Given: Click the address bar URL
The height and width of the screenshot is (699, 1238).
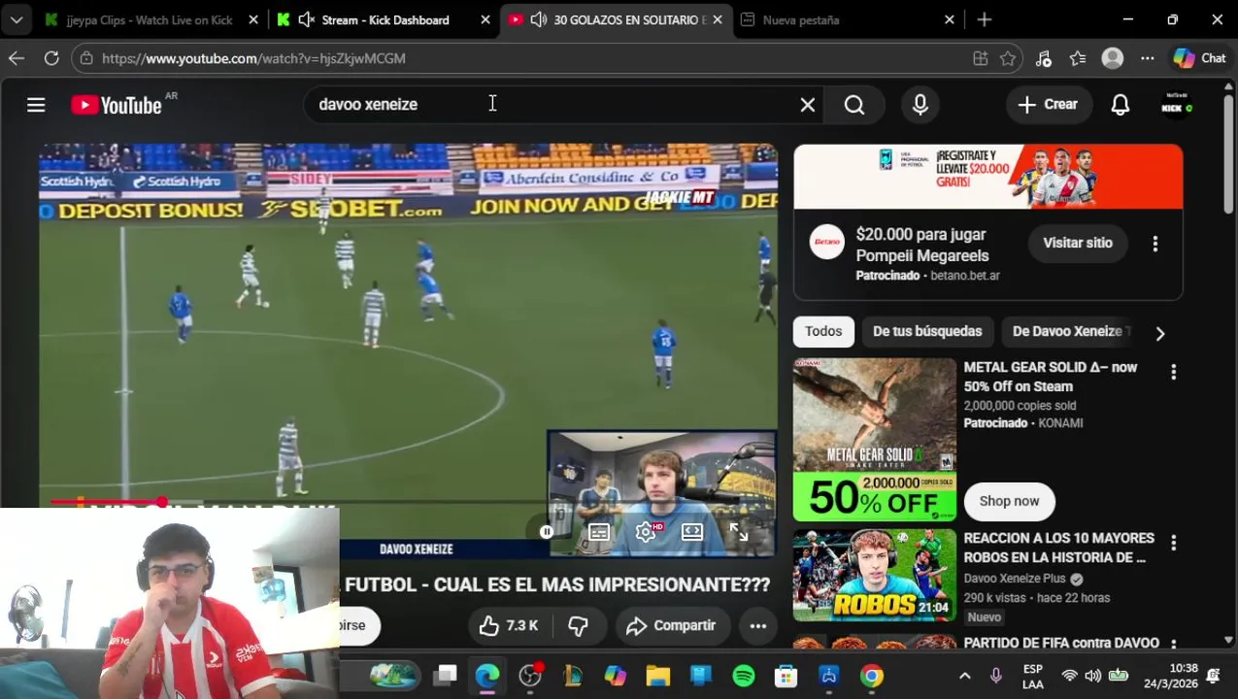Looking at the screenshot, I should [253, 58].
